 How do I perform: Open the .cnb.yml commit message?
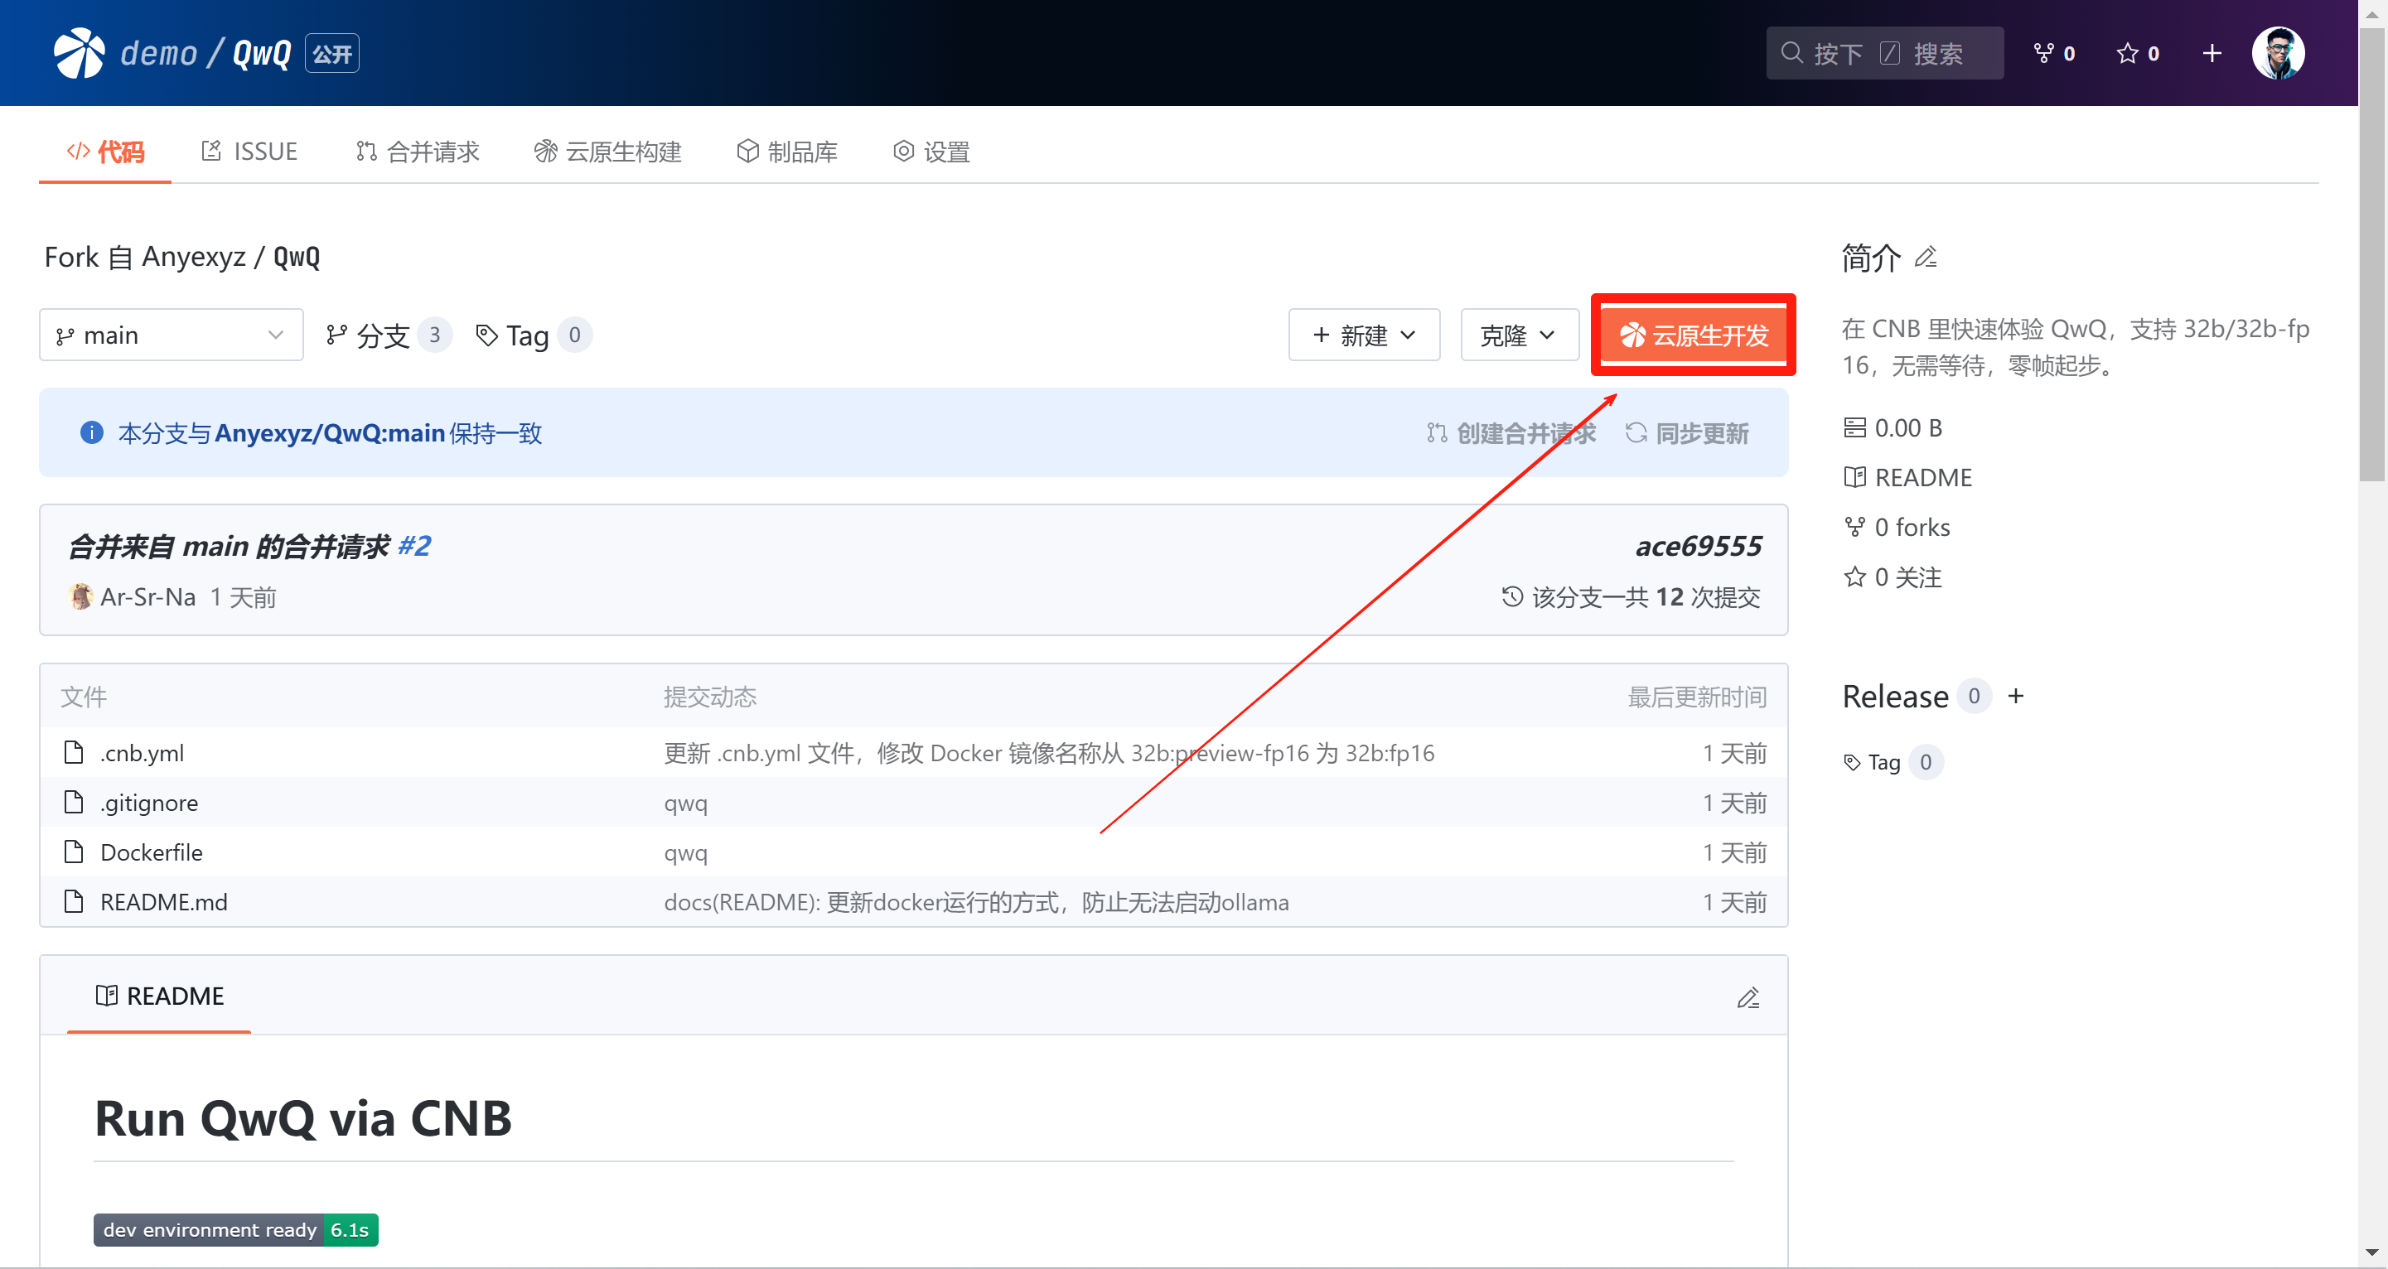click(1048, 753)
